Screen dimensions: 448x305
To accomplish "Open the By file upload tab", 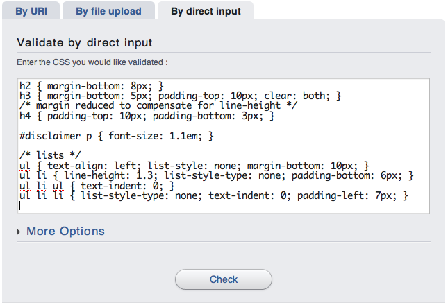I will [x=108, y=11].
